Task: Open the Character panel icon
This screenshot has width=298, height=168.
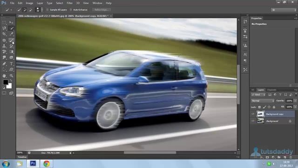Action: (x=245, y=55)
